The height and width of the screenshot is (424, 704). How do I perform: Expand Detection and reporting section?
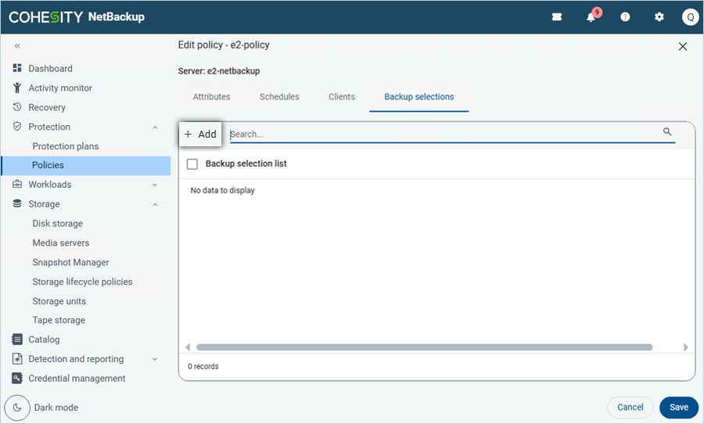(155, 359)
